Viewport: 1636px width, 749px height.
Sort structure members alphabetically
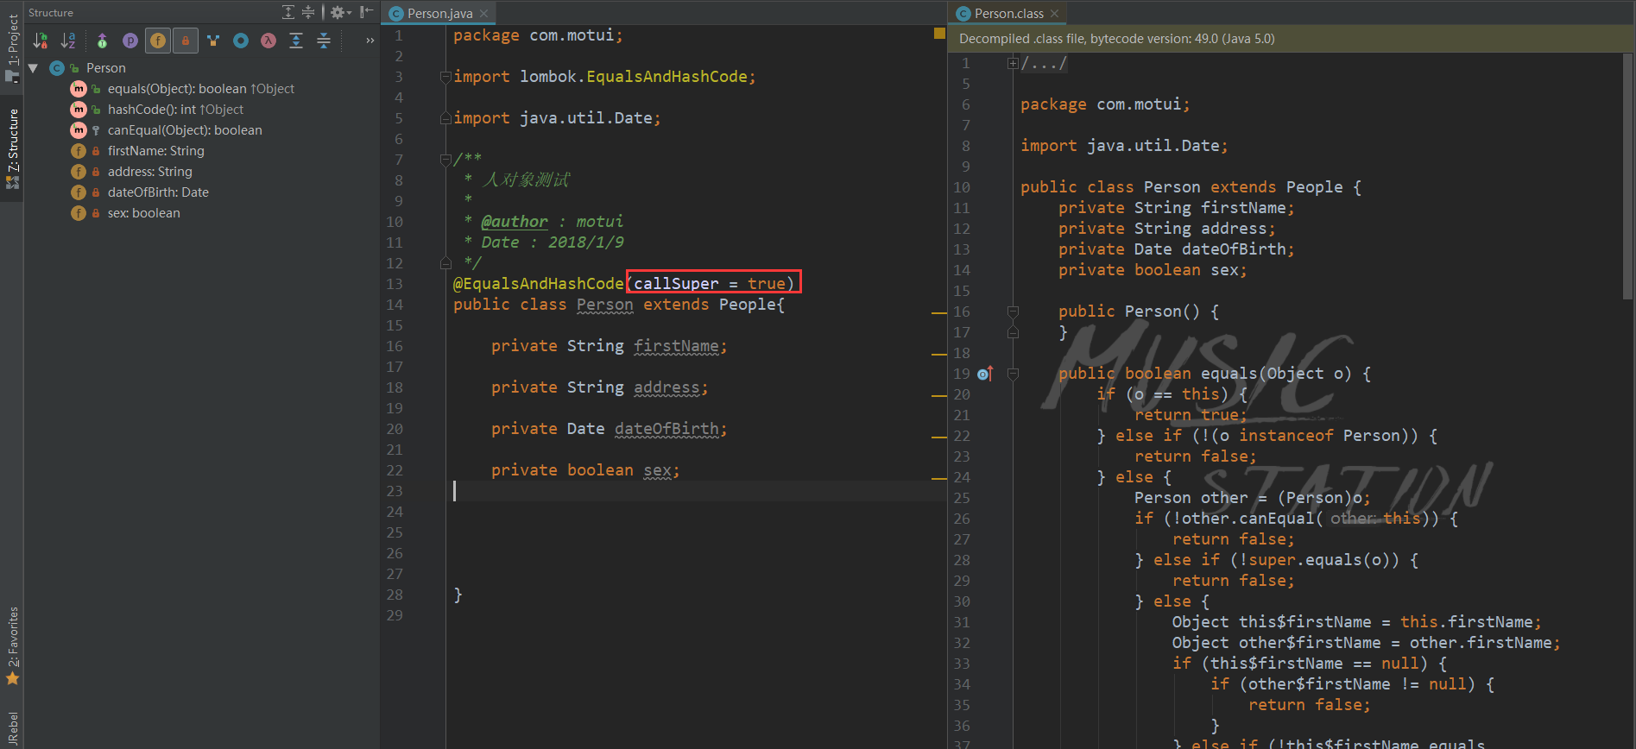pos(68,41)
